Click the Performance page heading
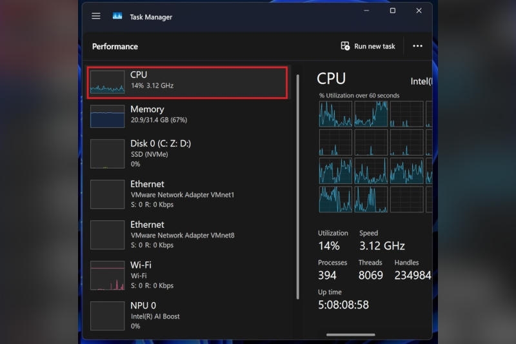This screenshot has width=516, height=344. (x=115, y=46)
